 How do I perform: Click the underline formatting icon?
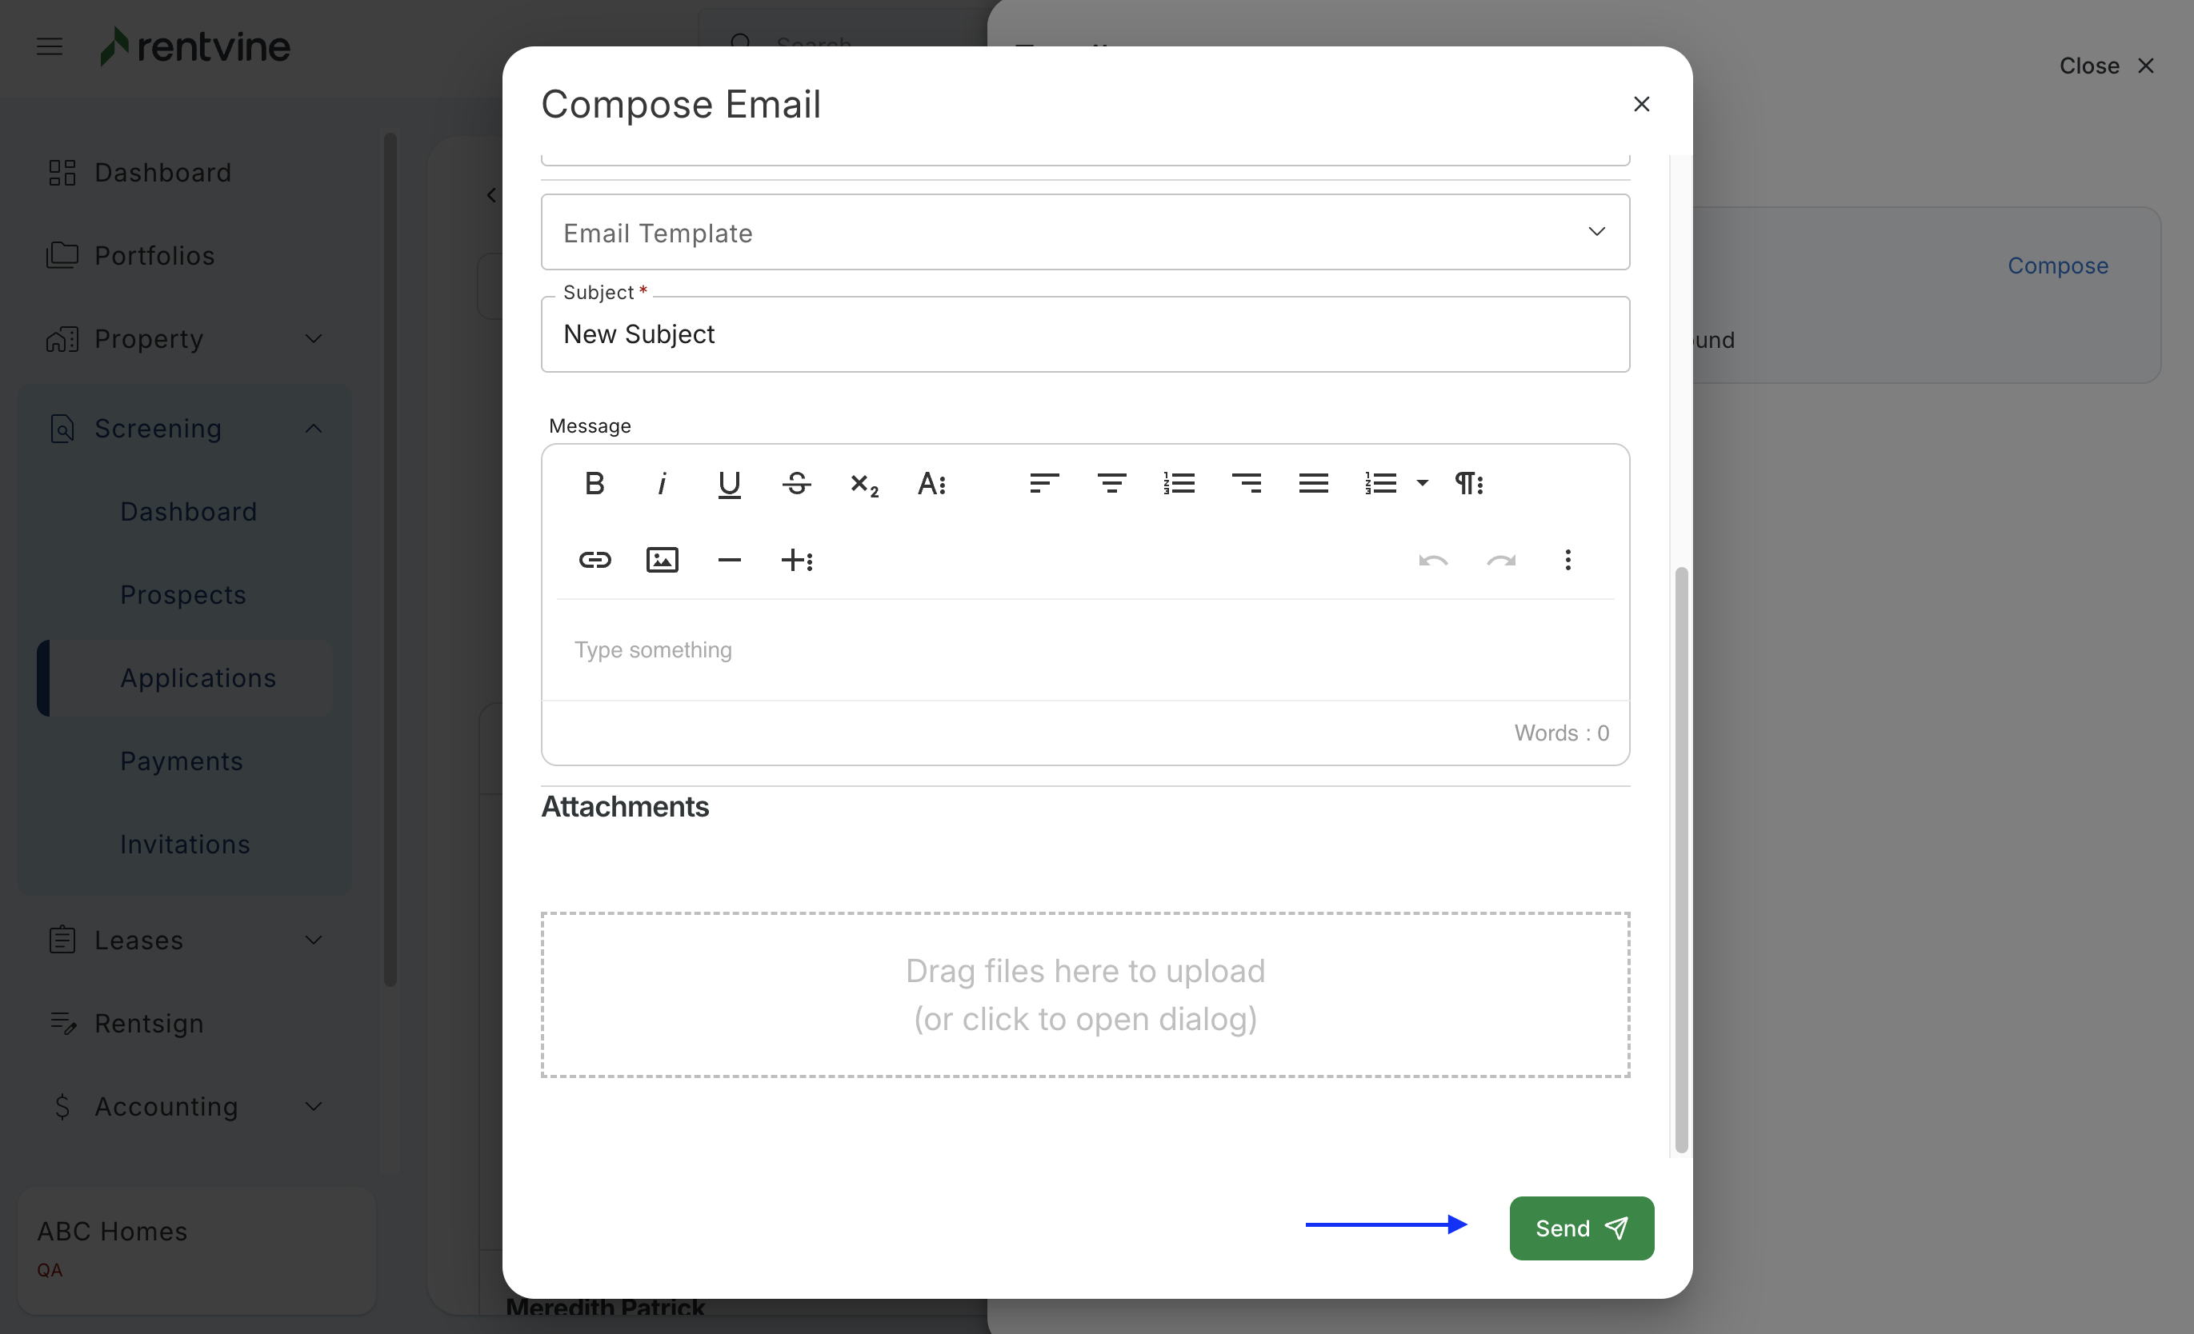729,483
